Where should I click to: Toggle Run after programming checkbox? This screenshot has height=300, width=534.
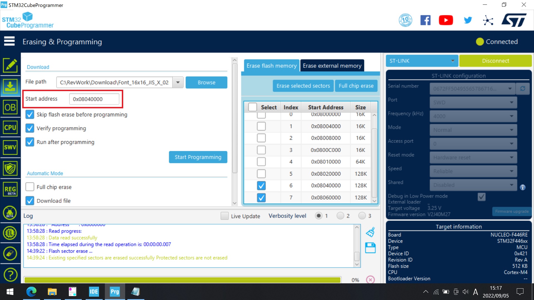point(30,142)
